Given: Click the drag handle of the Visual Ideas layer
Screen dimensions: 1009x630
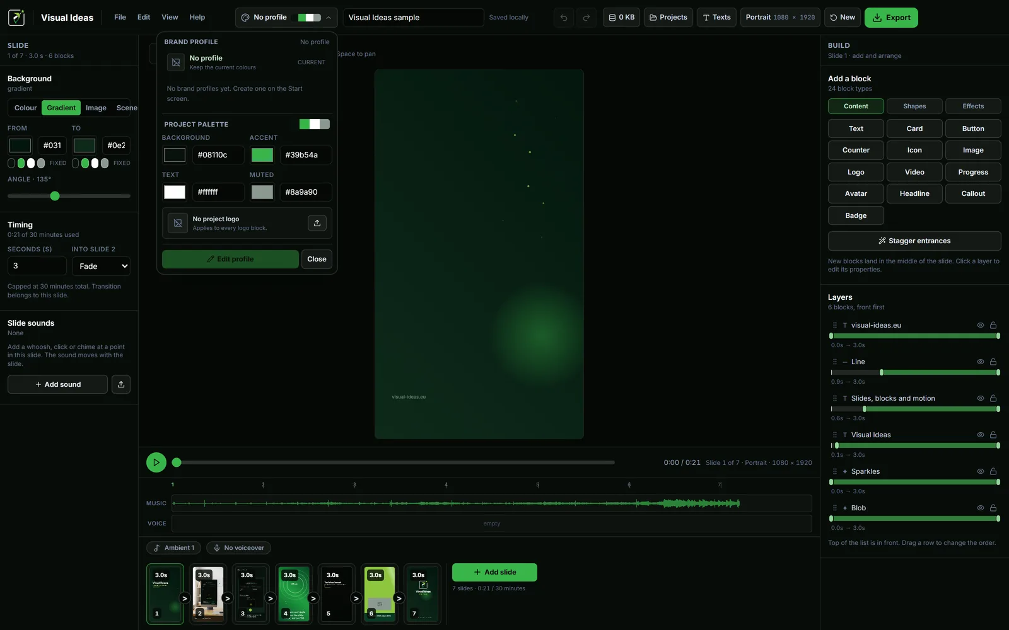Looking at the screenshot, I should 835,435.
